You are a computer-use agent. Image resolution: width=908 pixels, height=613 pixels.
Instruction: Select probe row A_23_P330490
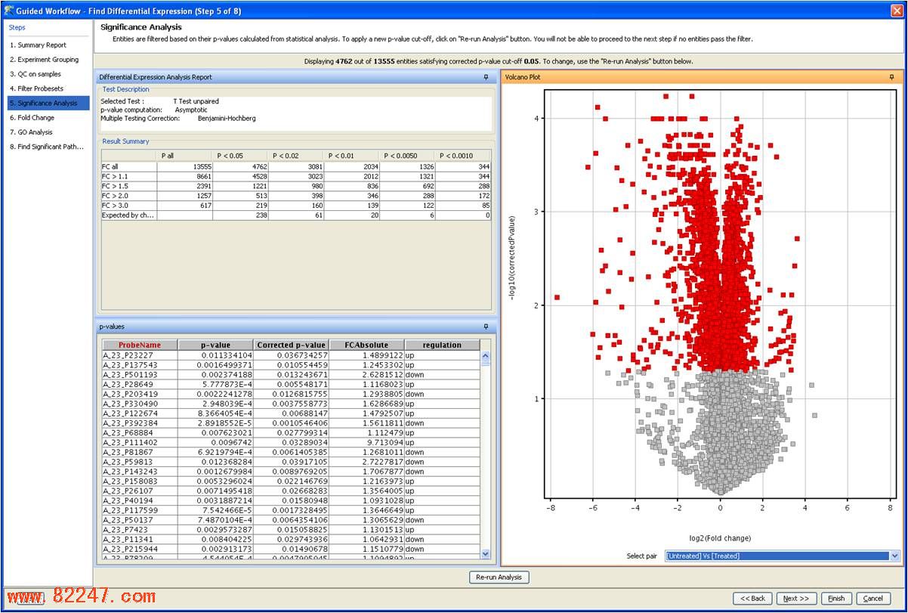pos(291,404)
